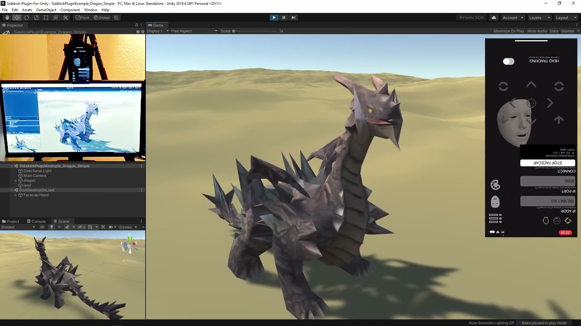Open the Scene panel three-dot menu
The height and width of the screenshot is (326, 581).
(142, 221)
